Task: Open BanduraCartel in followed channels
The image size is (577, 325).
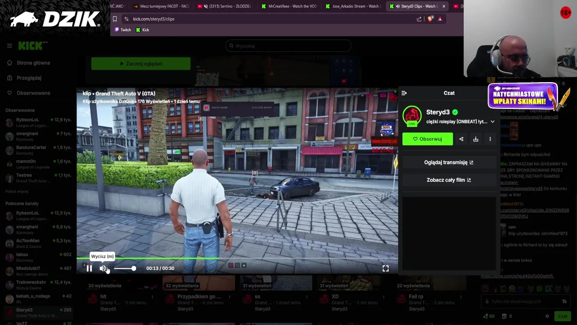Action: 38,150
